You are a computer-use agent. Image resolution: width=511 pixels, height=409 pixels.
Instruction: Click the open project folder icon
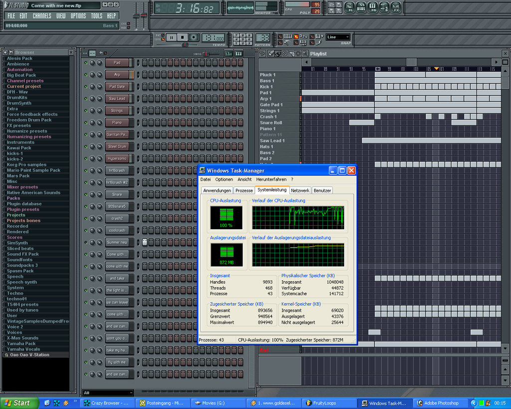(x=331, y=4)
